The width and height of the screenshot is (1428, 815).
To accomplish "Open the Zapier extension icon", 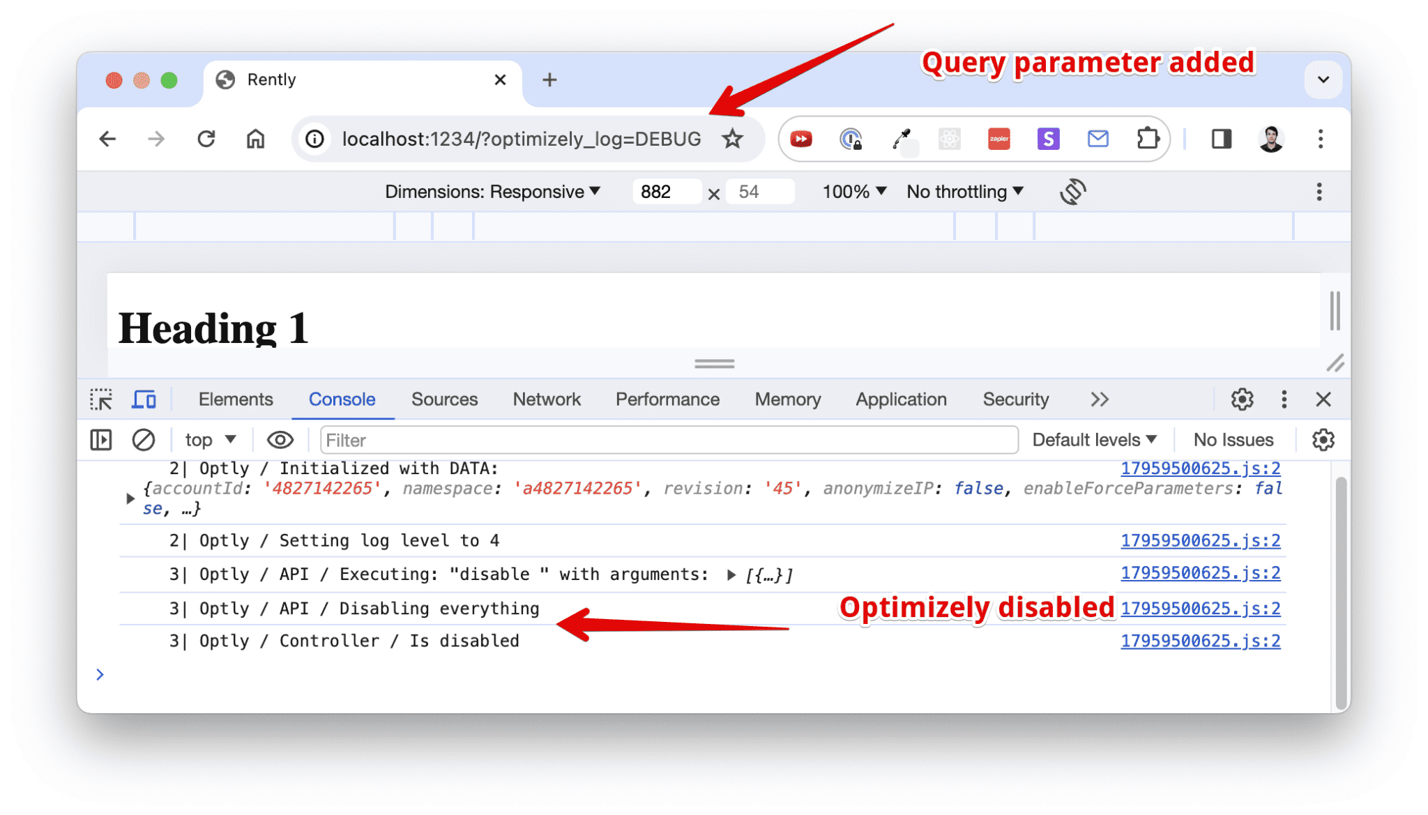I will pos(998,139).
